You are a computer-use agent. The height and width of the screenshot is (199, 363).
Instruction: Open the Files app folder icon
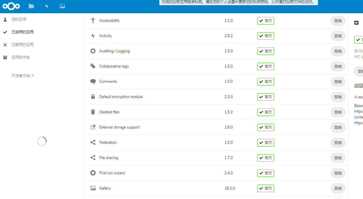click(31, 6)
